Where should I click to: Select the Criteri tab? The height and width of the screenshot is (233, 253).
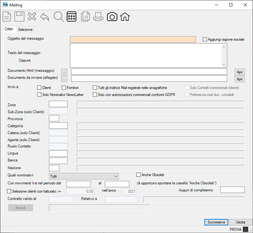click(9, 29)
